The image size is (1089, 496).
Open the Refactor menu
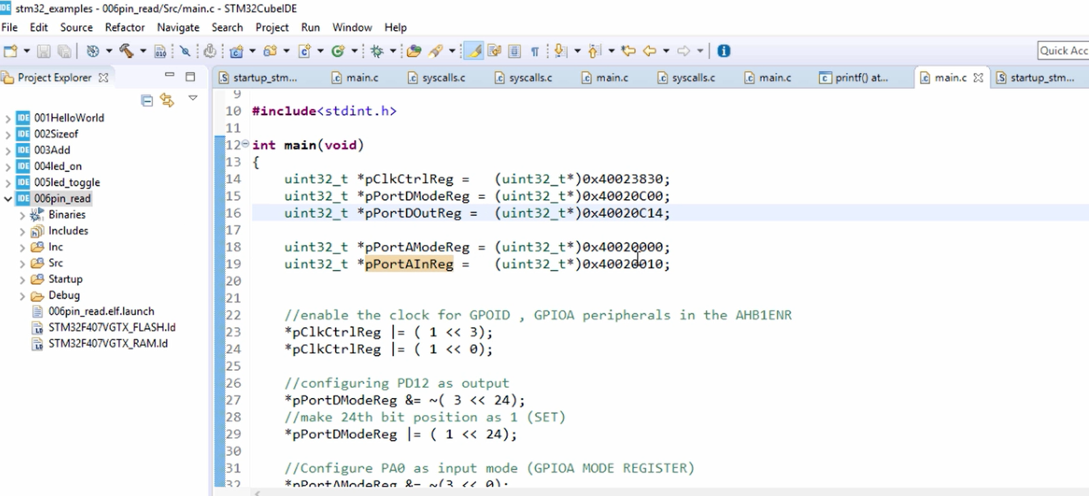click(x=125, y=27)
